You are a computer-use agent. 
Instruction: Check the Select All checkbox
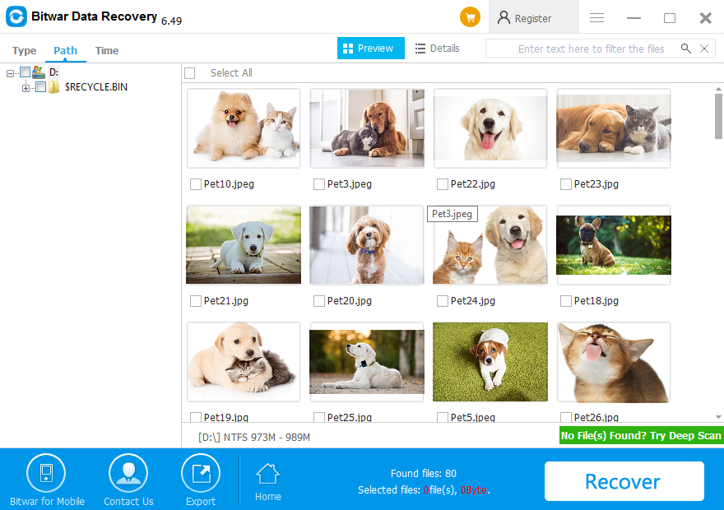(190, 73)
